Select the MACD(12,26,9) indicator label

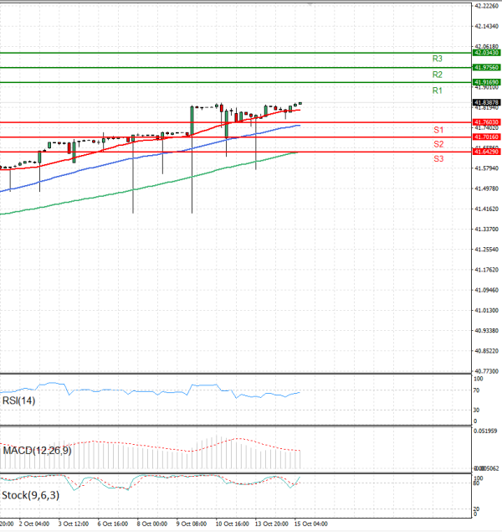(37, 451)
